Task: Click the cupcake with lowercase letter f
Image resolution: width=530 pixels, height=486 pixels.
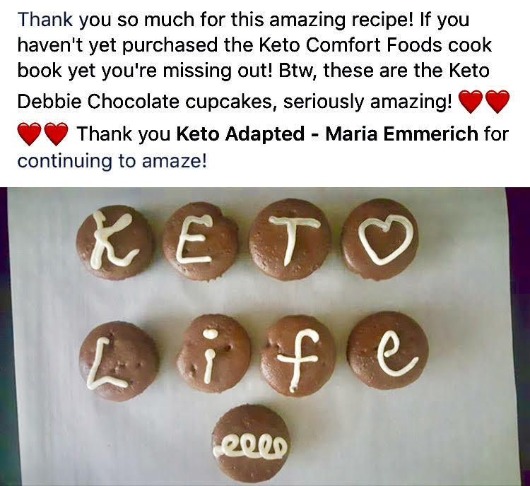Action: (298, 355)
